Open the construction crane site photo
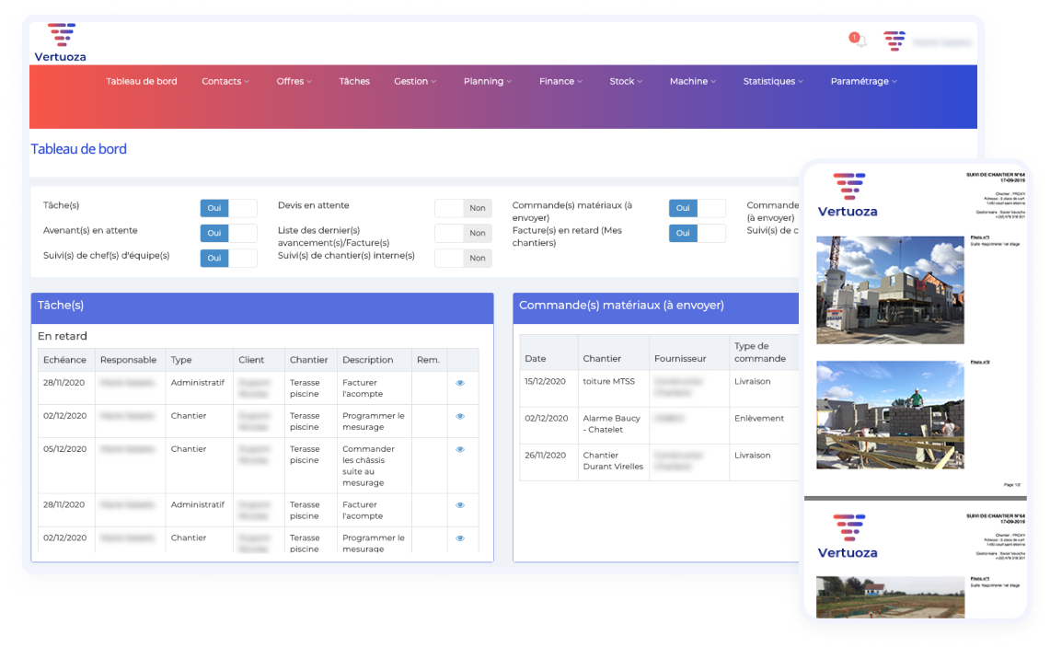Image resolution: width=1050 pixels, height=647 pixels. coord(890,290)
